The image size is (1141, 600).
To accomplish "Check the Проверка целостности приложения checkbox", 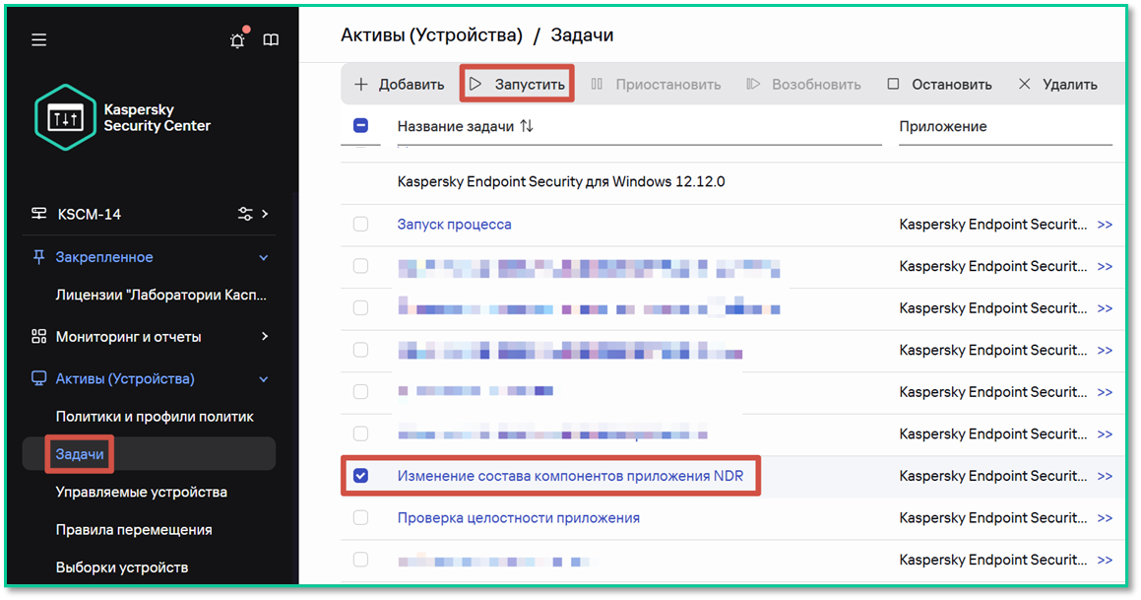I will [x=361, y=517].
